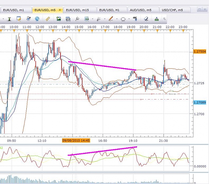Click the 1.2725 price axis label
The height and width of the screenshot is (184, 209).
pyautogui.click(x=199, y=83)
